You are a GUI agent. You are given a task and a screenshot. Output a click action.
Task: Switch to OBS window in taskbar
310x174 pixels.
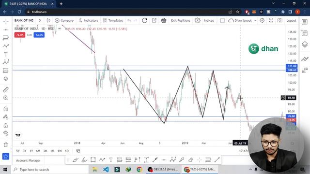click(x=163, y=170)
